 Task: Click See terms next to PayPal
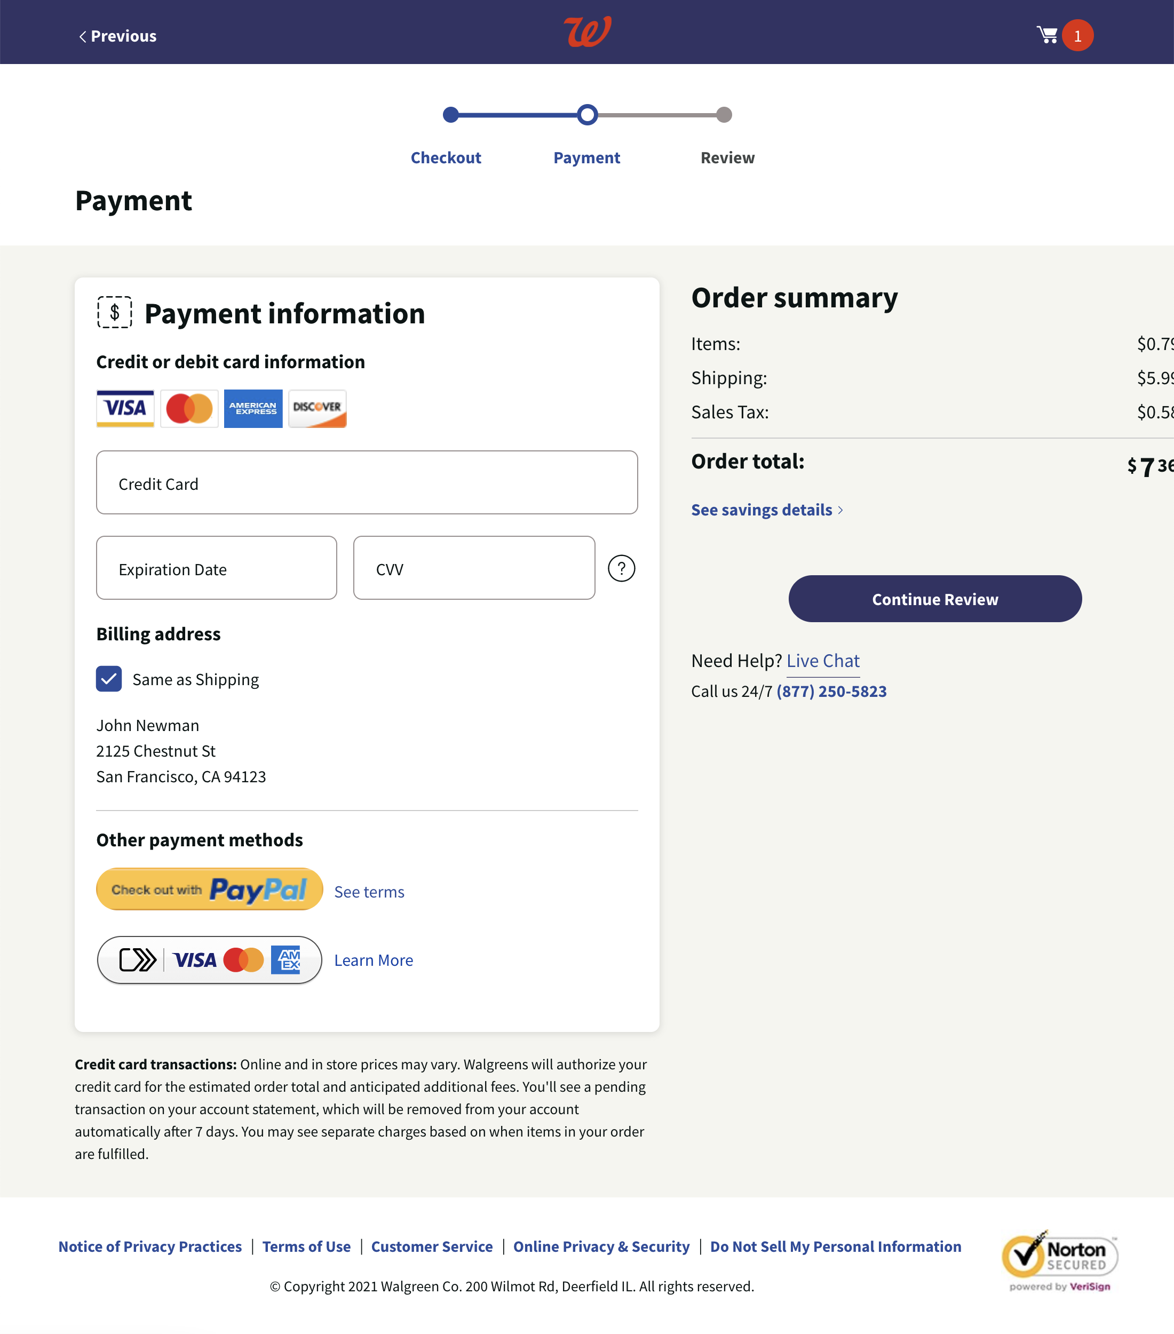[369, 892]
